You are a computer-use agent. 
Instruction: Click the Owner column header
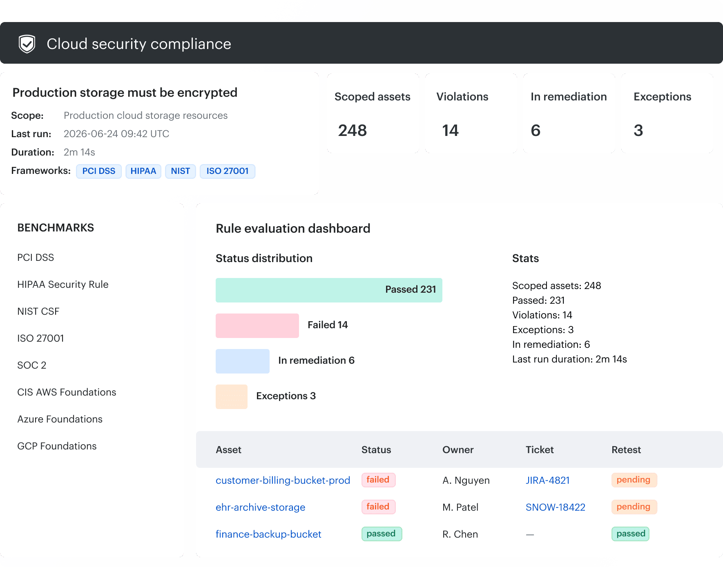point(458,450)
